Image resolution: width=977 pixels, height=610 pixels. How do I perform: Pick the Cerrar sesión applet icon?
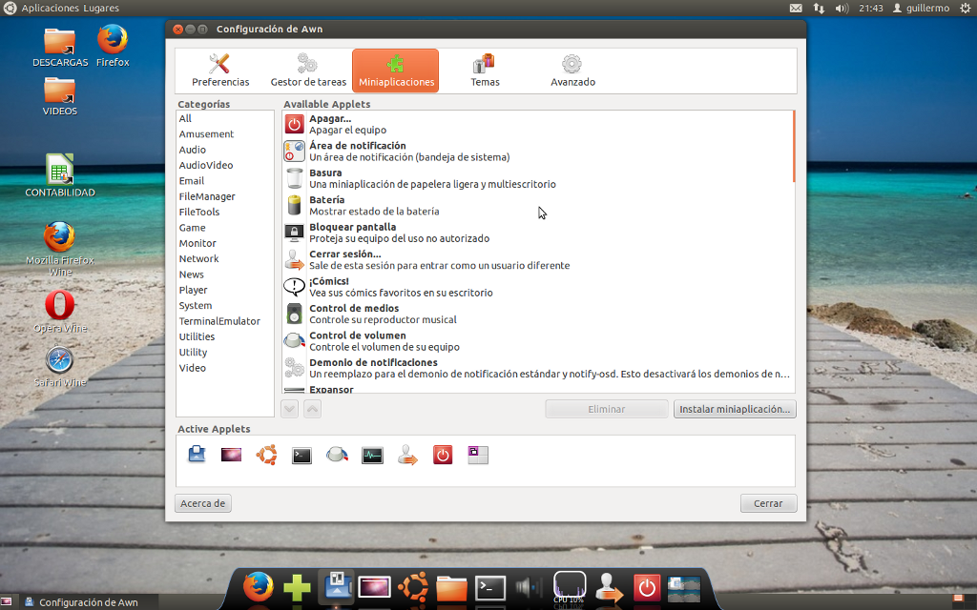tap(294, 259)
